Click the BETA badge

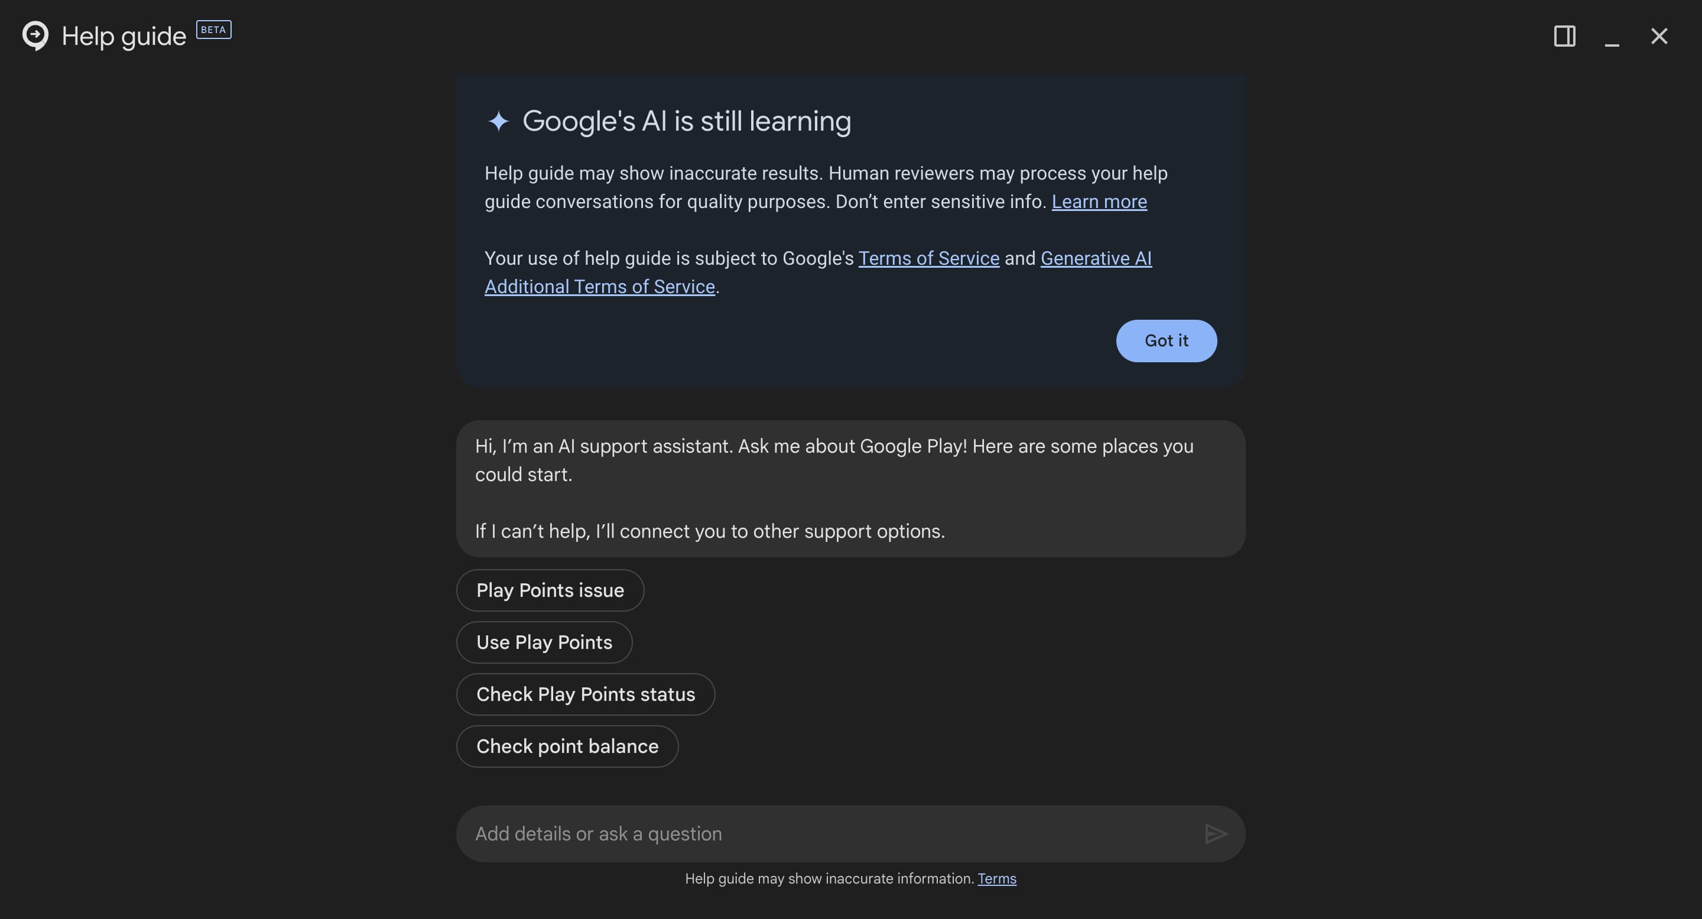213,30
